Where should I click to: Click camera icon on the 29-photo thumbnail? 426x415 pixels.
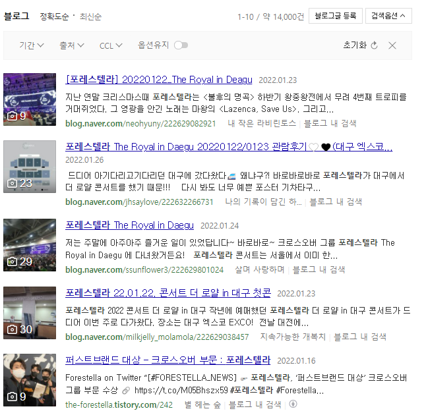pos(12,262)
